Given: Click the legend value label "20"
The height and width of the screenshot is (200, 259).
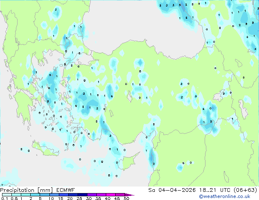Looking at the screenshot, I should point(70,198).
